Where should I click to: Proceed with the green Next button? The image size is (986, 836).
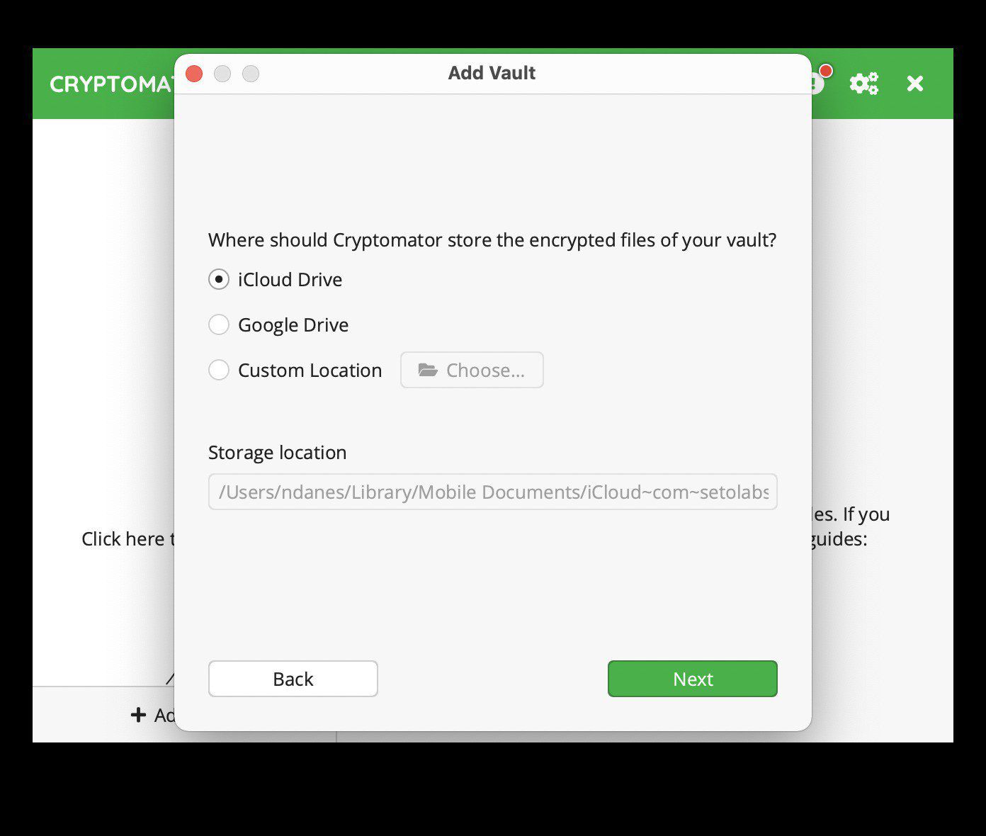[x=693, y=679]
